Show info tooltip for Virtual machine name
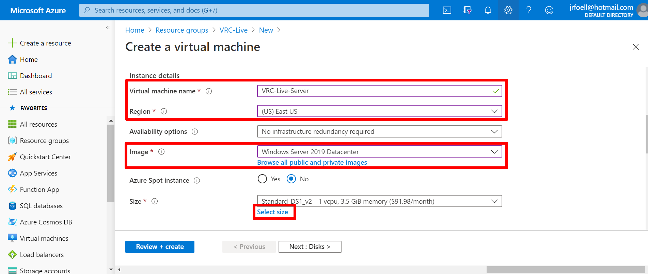 pos(209,91)
